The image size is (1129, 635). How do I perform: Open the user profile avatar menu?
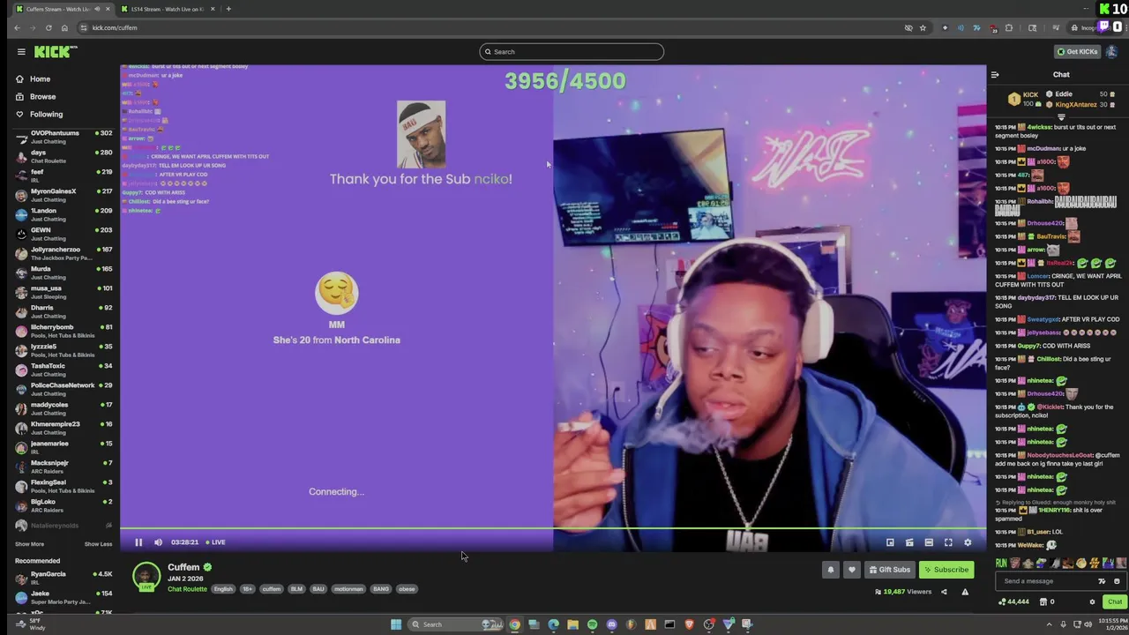1112,51
